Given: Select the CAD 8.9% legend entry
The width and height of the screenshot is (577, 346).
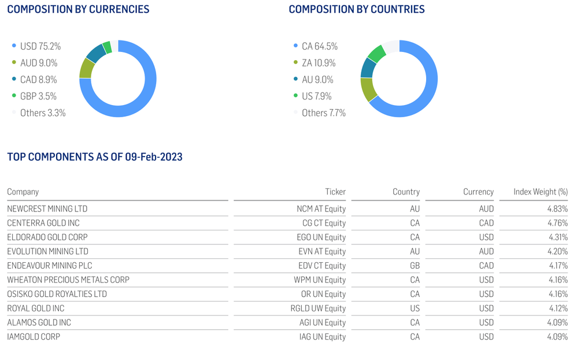Looking at the screenshot, I should (38, 80).
